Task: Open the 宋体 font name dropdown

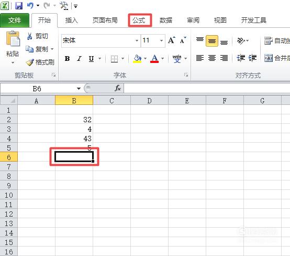Action: click(x=137, y=40)
